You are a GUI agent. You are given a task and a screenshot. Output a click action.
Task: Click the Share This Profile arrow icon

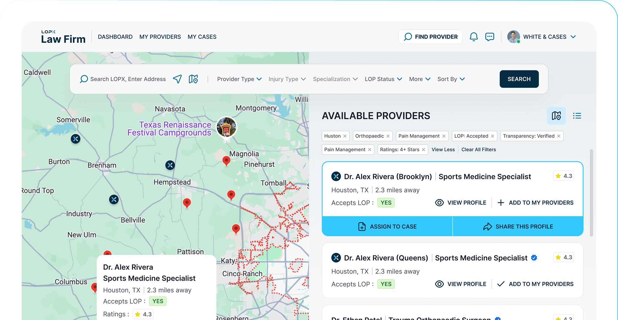pos(486,226)
